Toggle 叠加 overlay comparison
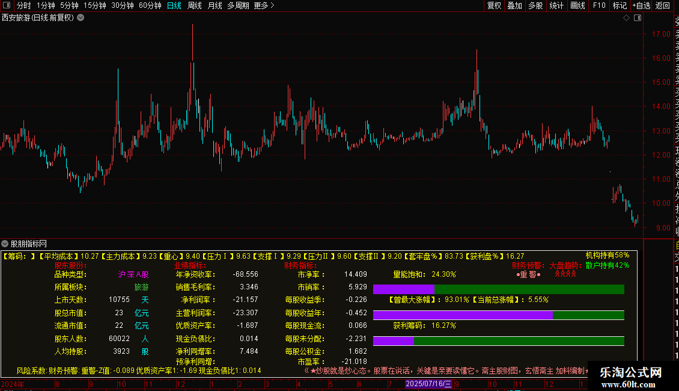The image size is (679, 391). click(x=514, y=5)
